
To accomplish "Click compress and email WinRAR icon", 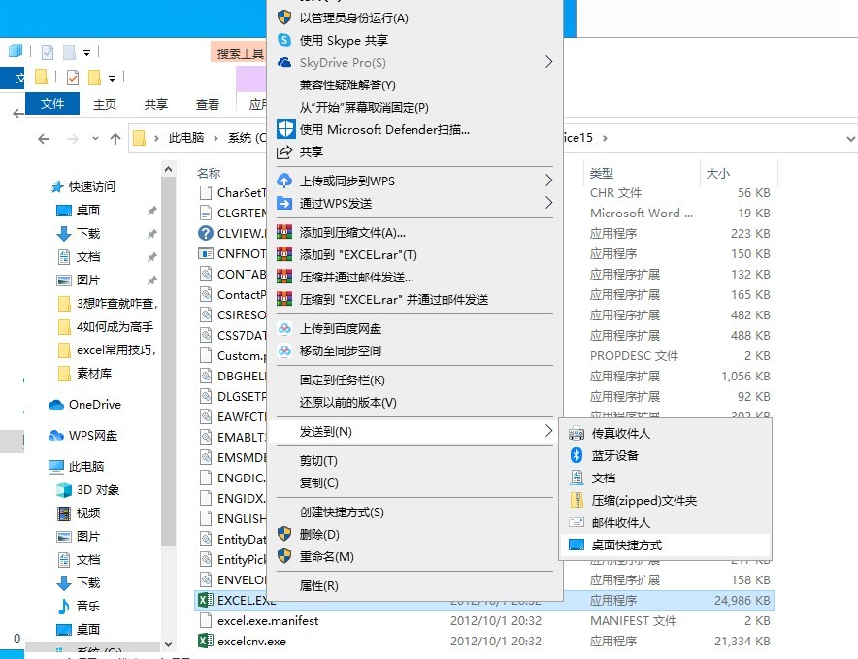I will point(284,277).
